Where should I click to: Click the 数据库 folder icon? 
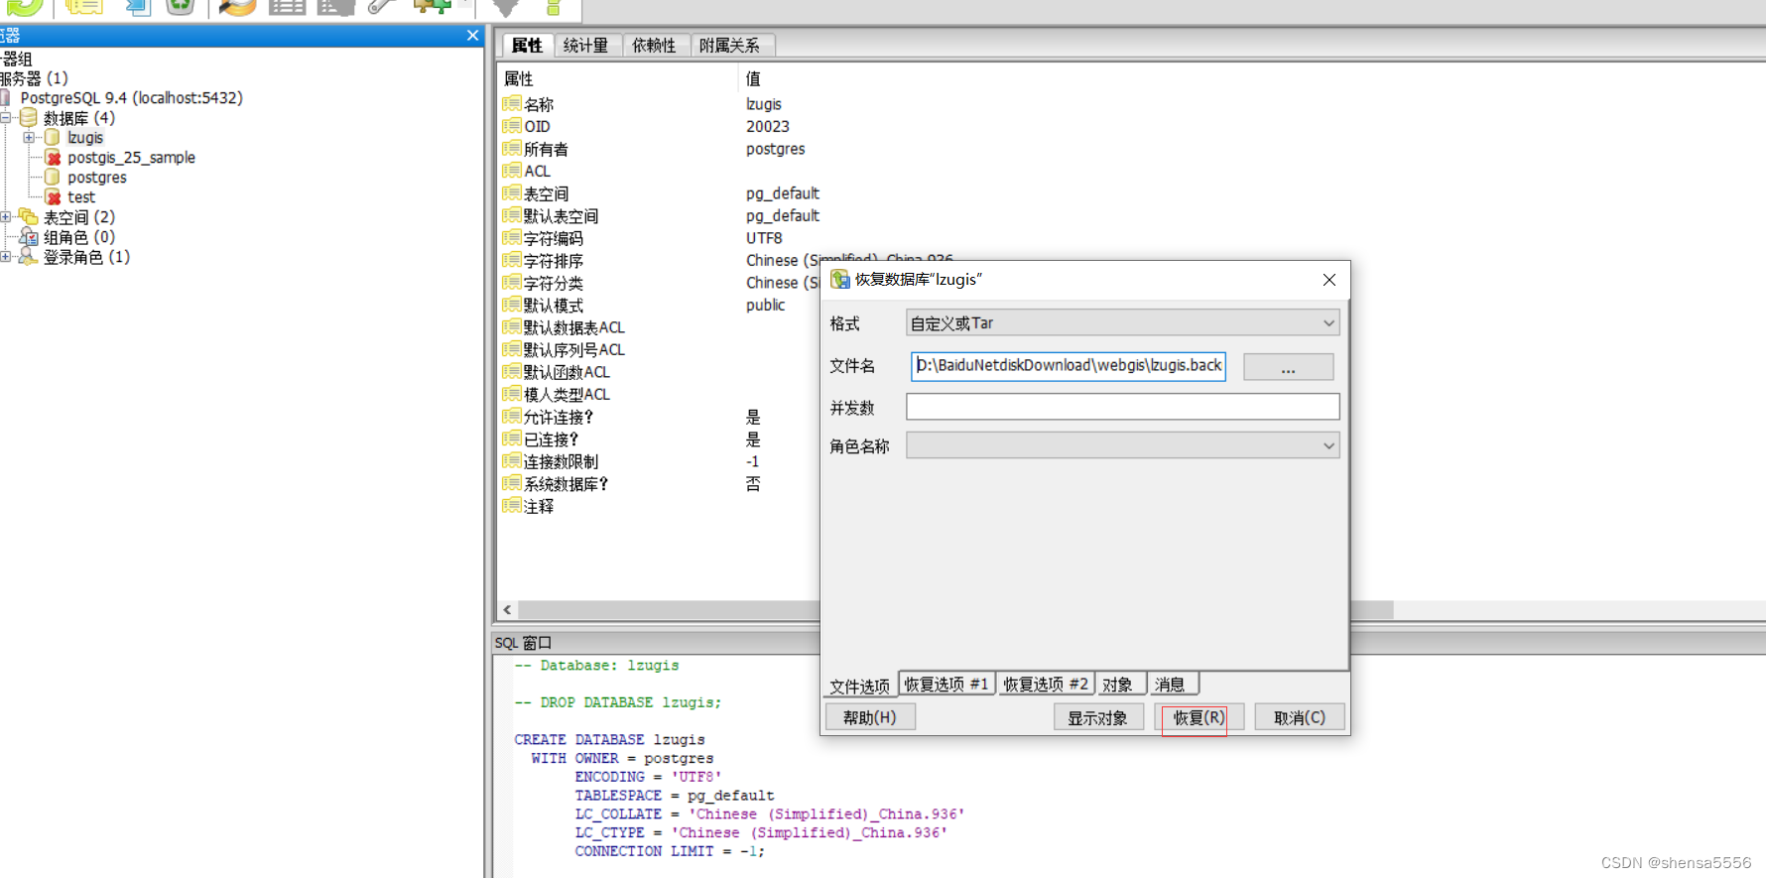(29, 118)
